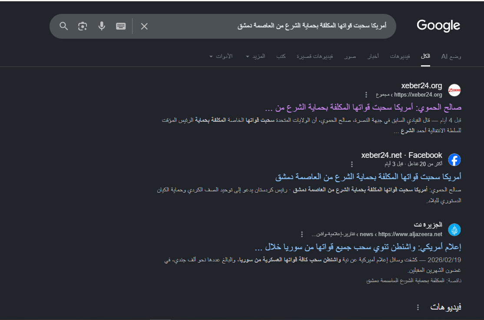Click the https://www.aljazeera.net URL breadcrumb
484x320 pixels.
point(410,234)
